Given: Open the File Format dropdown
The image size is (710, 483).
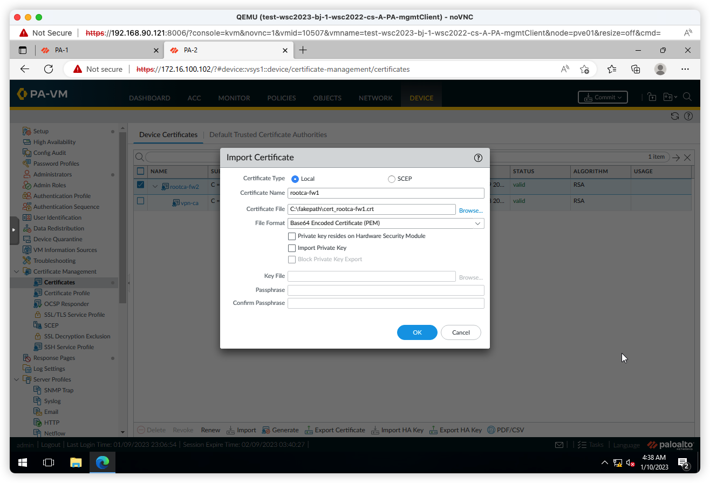Looking at the screenshot, I should pyautogui.click(x=478, y=223).
